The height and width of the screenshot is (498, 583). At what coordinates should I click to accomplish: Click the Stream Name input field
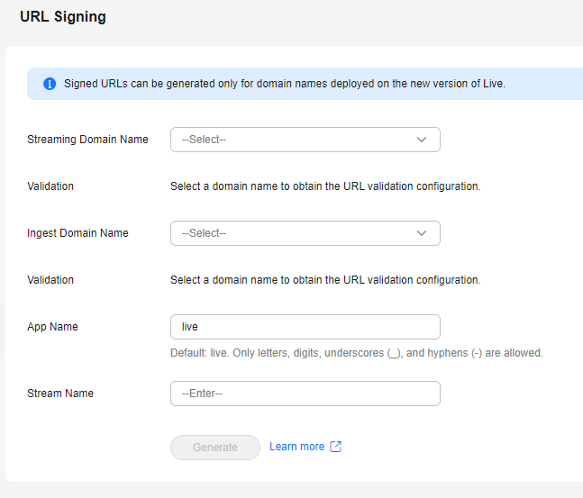pyautogui.click(x=305, y=394)
